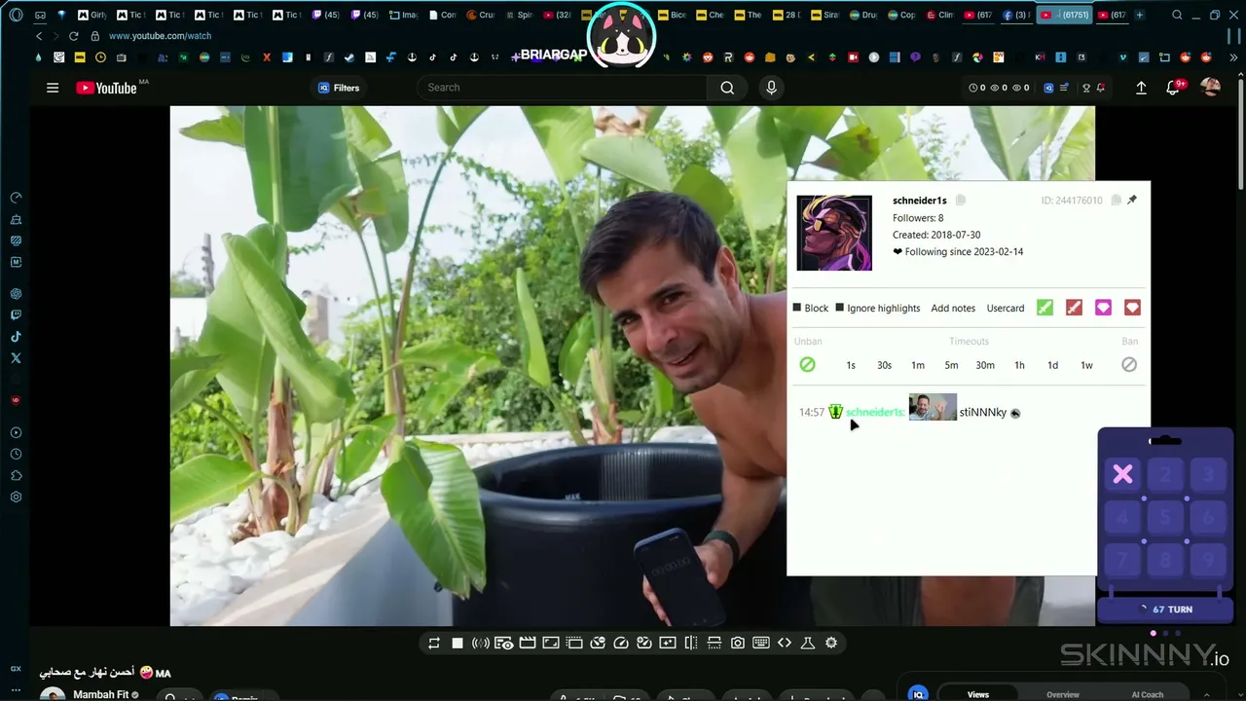The height and width of the screenshot is (701, 1246).
Task: Apply the 30s timeout
Action: coord(884,365)
